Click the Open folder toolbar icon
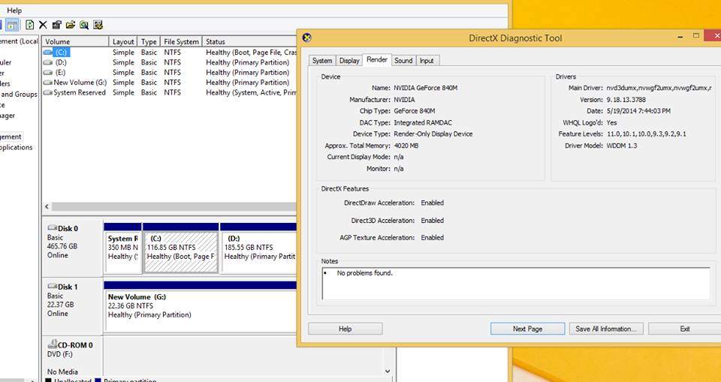The image size is (721, 382). pos(71,25)
